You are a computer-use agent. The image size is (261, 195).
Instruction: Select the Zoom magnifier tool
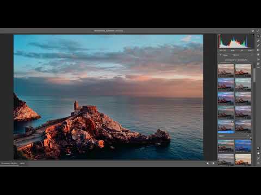coord(258,148)
